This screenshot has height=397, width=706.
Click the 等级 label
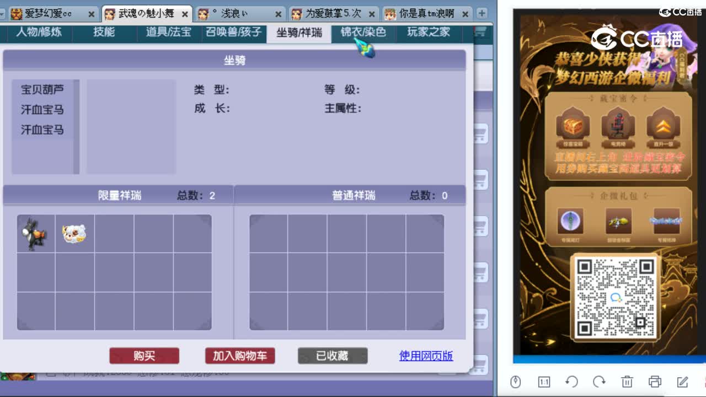(x=342, y=89)
